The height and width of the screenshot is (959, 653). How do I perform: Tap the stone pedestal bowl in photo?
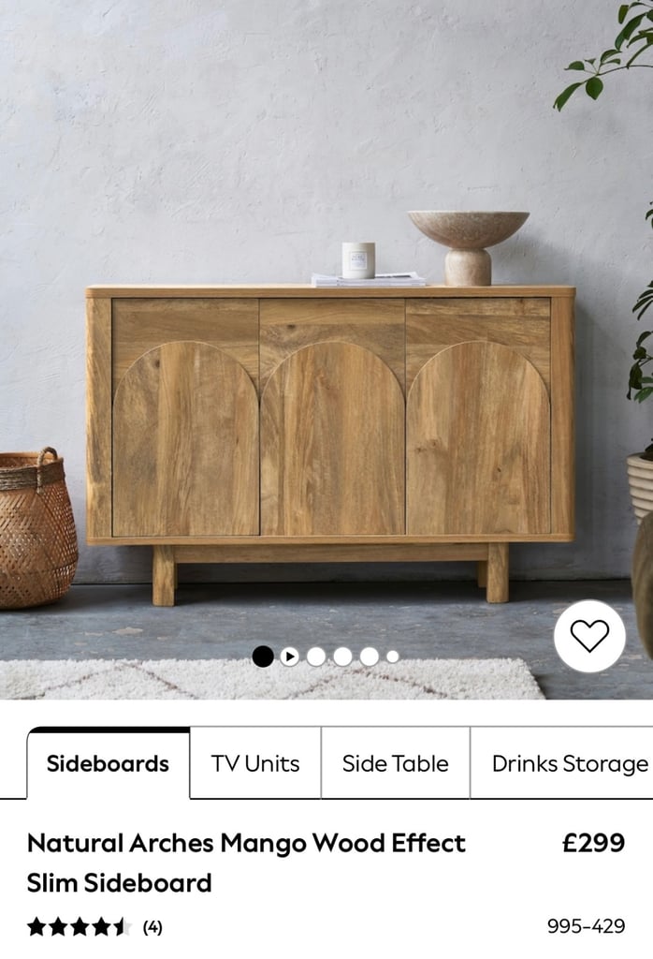469,247
